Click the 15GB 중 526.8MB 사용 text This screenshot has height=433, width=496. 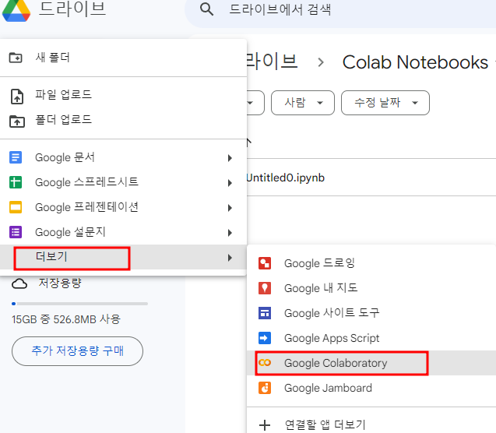(66, 319)
